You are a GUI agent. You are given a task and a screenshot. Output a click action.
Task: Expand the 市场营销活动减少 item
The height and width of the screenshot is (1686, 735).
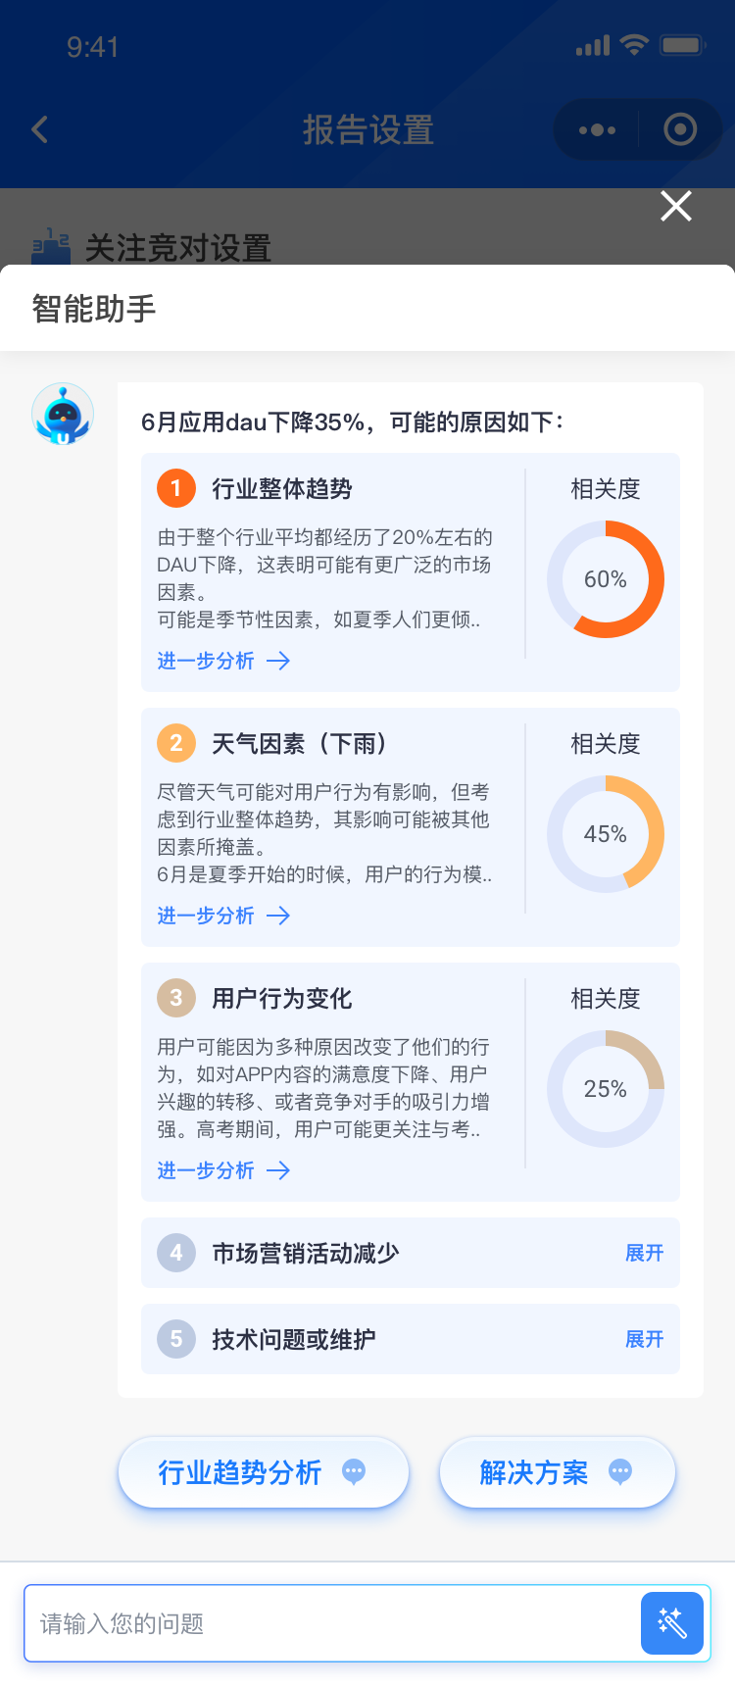tap(644, 1253)
